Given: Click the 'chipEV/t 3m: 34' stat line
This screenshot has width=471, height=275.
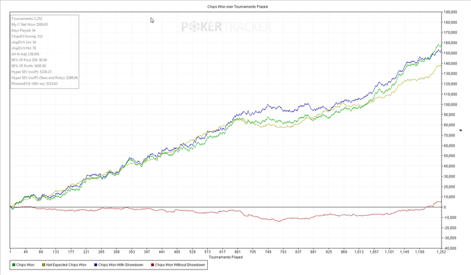Looking at the screenshot, I should click(24, 42).
